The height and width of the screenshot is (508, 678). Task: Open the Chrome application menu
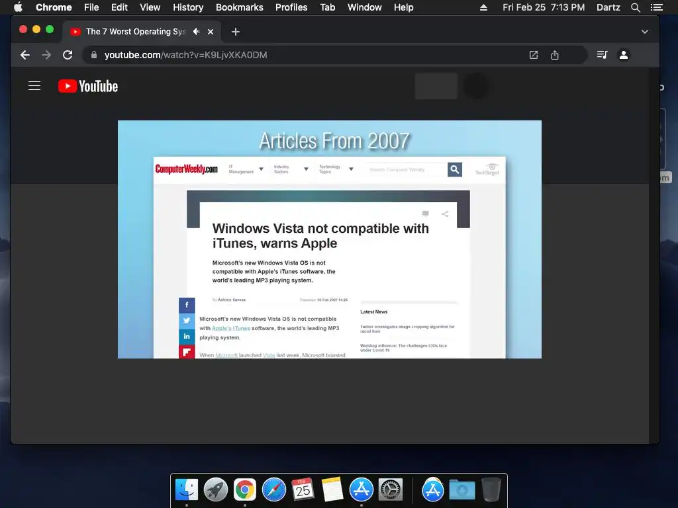point(54,7)
